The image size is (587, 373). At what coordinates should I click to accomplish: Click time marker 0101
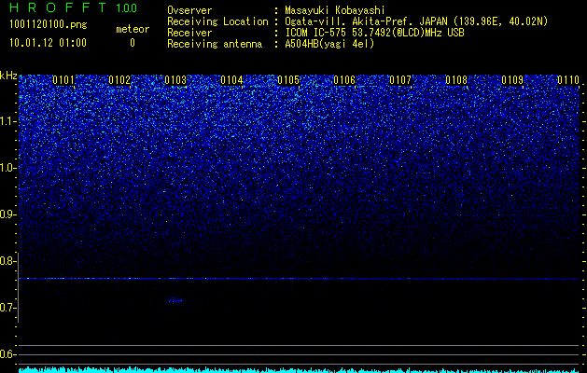[x=63, y=80]
